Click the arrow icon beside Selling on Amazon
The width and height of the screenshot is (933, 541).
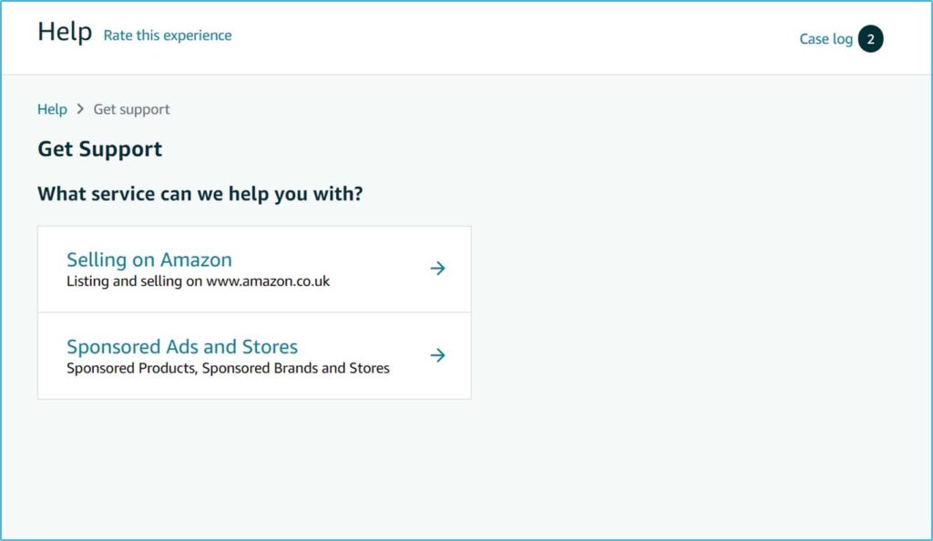pos(437,268)
